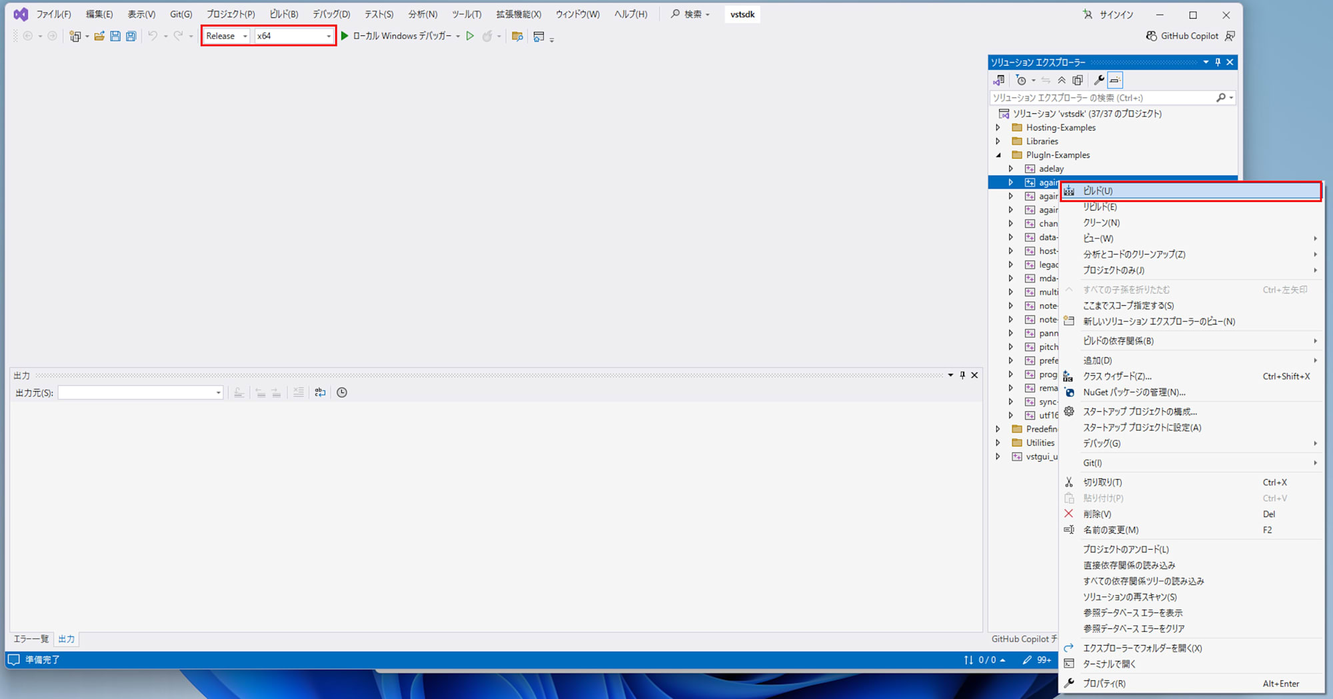Image resolution: width=1333 pixels, height=699 pixels.
Task: Start without debugging using the outlined play icon
Action: click(470, 36)
